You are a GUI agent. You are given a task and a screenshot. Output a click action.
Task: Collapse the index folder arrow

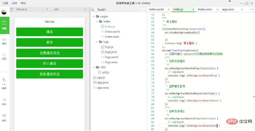97,21
